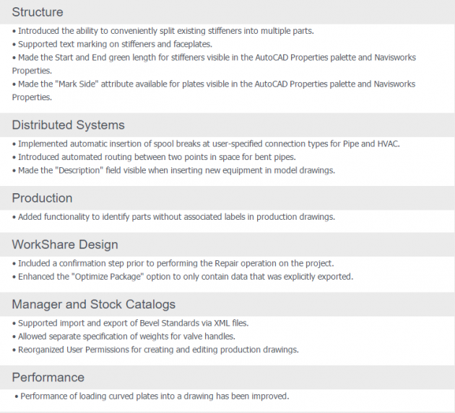Click the reorganized User Permissions bullet
Screen dimensions: 455x413
pos(155,350)
